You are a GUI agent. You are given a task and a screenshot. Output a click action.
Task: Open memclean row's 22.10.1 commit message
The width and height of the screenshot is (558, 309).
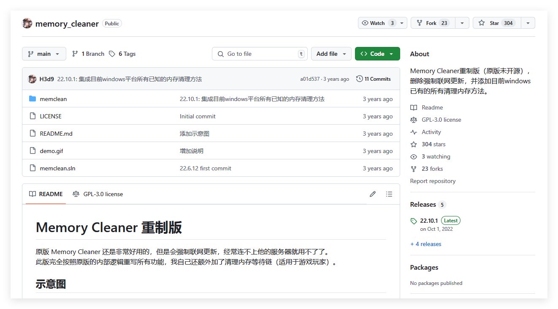(x=252, y=99)
